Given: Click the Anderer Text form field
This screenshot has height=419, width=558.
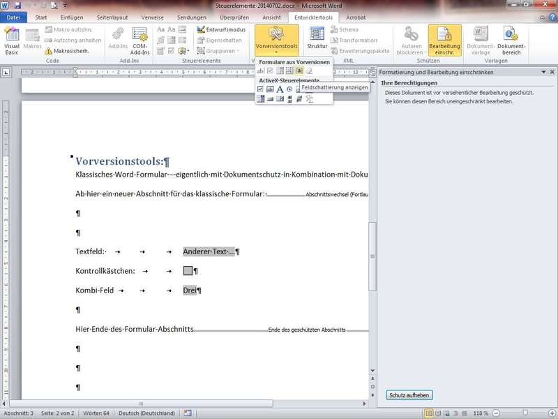Looking at the screenshot, I should (x=209, y=251).
